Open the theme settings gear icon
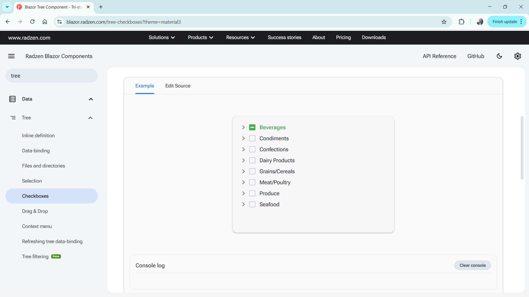This screenshot has height=297, width=529. pos(517,56)
